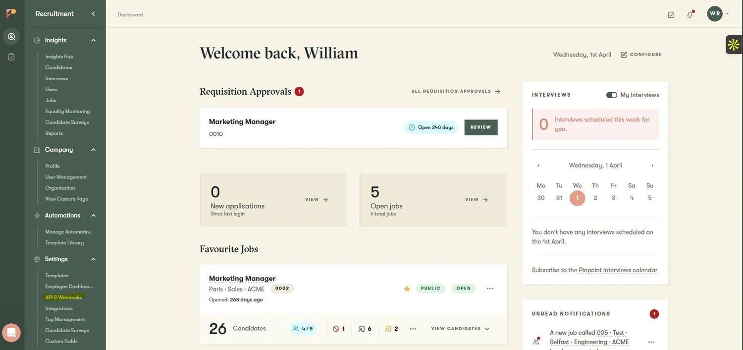The image size is (743, 350).
Task: Open Equality Monitoring in sidebar
Action: (x=67, y=112)
